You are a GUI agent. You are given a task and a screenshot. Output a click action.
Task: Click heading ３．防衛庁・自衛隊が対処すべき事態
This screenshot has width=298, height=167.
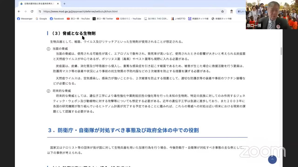pyautogui.click(x=123, y=130)
